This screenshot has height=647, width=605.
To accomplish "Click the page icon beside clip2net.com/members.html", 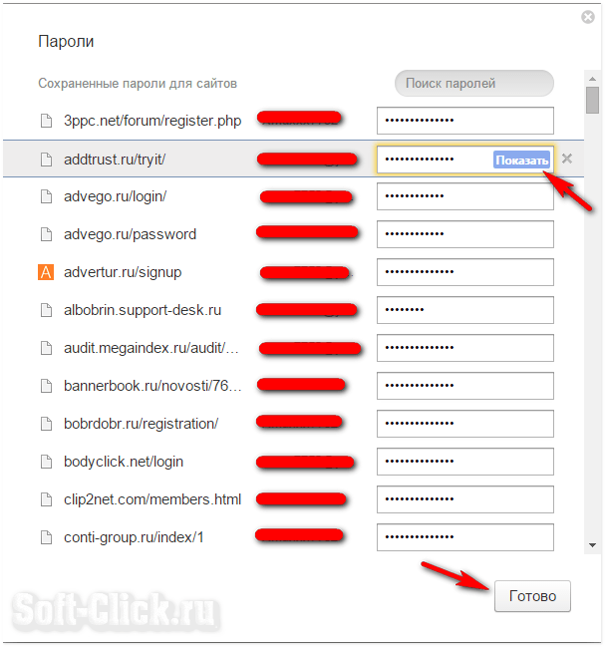I will click(46, 499).
